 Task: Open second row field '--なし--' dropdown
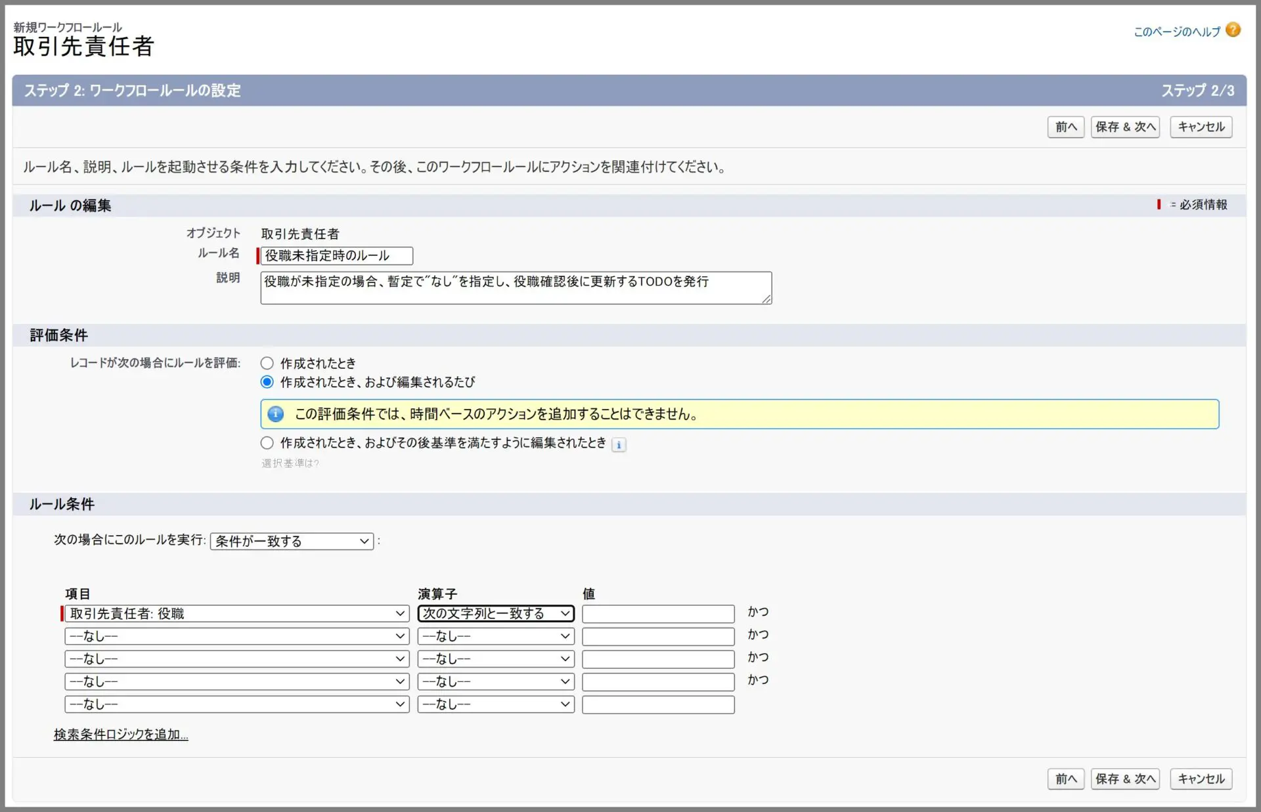coord(236,636)
